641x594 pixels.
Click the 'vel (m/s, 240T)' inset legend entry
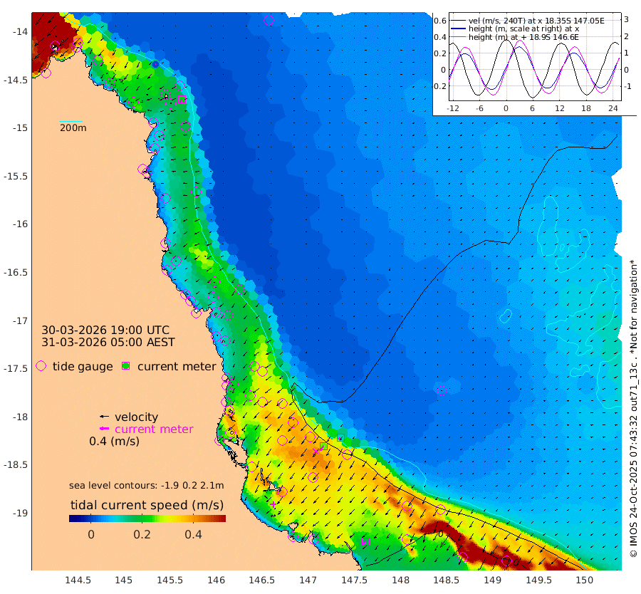536,21
